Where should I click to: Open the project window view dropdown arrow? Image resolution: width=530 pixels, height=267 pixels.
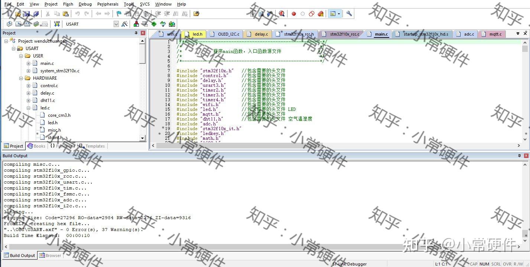click(339, 14)
